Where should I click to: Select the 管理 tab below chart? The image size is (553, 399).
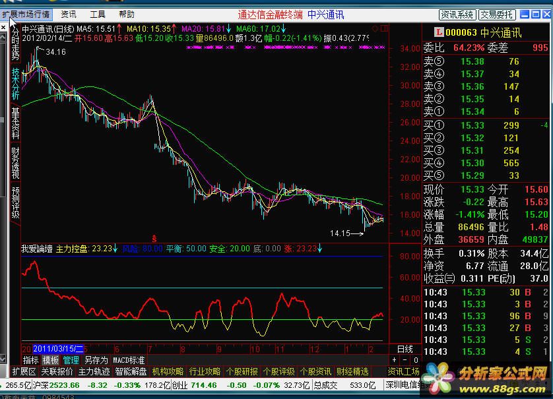click(71, 360)
